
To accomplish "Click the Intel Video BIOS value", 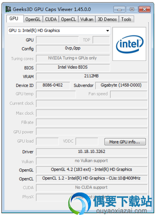I will 73,68.
